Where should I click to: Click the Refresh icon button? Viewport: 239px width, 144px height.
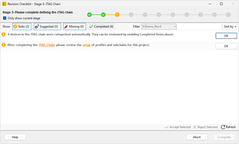pos(228,127)
